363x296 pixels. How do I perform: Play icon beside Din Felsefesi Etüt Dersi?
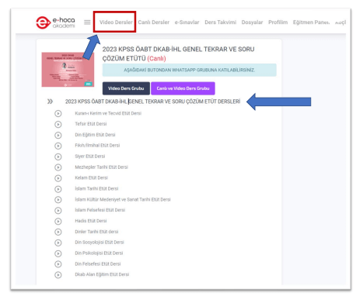tap(58, 264)
